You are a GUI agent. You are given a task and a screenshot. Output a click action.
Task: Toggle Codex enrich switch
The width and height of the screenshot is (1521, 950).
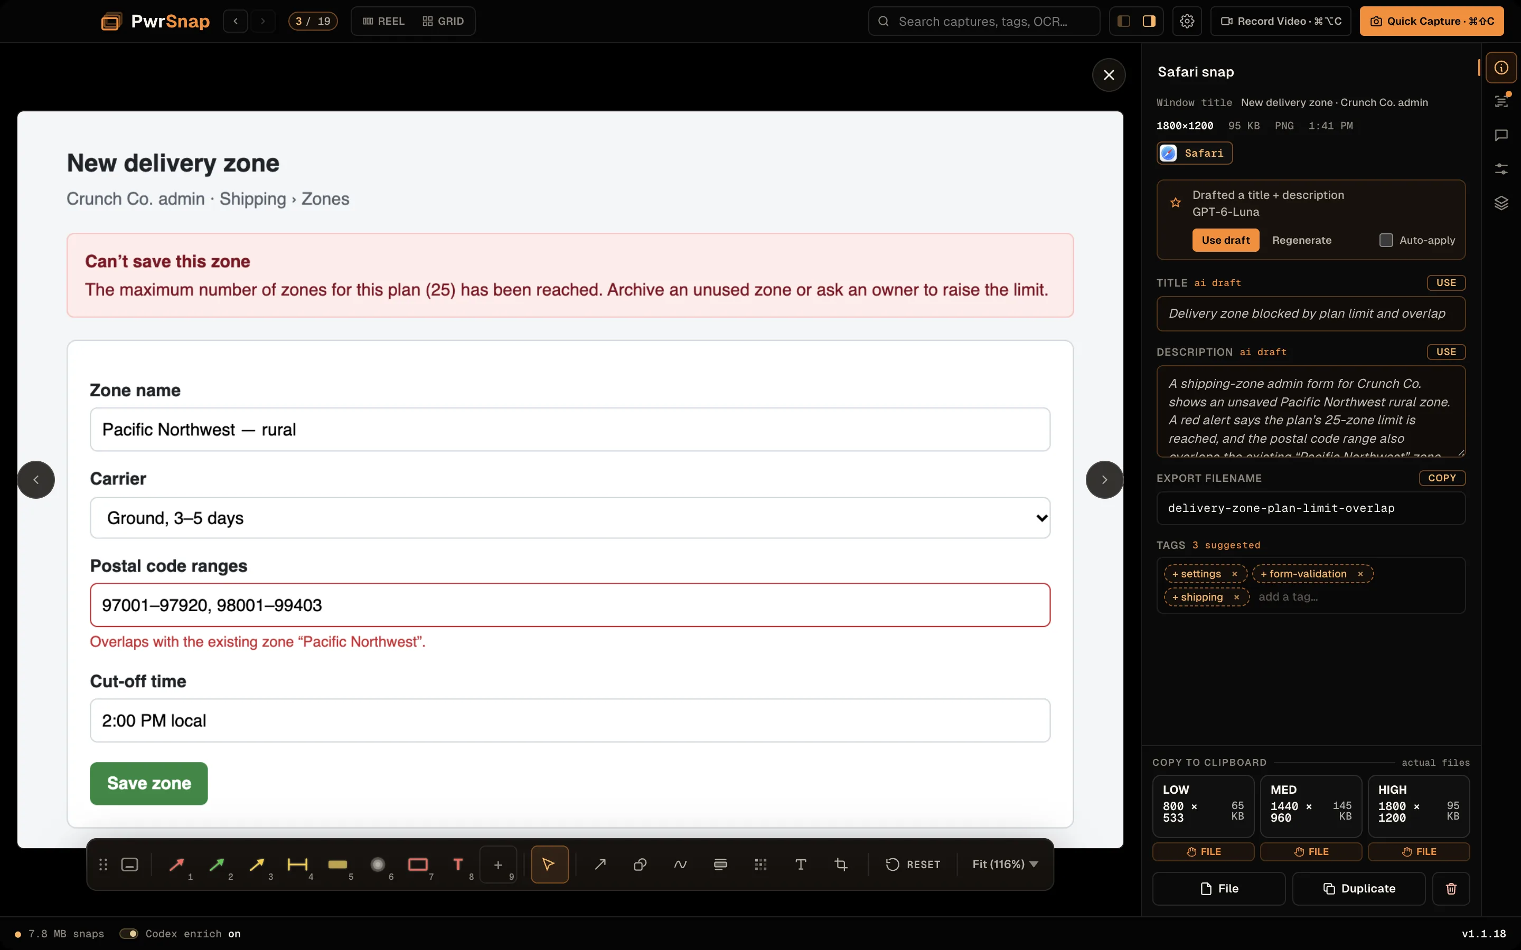(129, 934)
